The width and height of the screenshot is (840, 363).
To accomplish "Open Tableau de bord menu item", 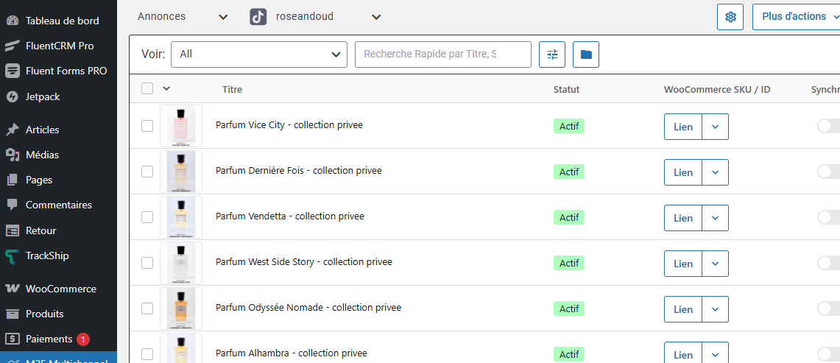I will 62,21.
